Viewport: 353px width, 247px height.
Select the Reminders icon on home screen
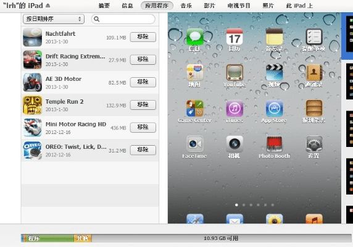(x=314, y=37)
